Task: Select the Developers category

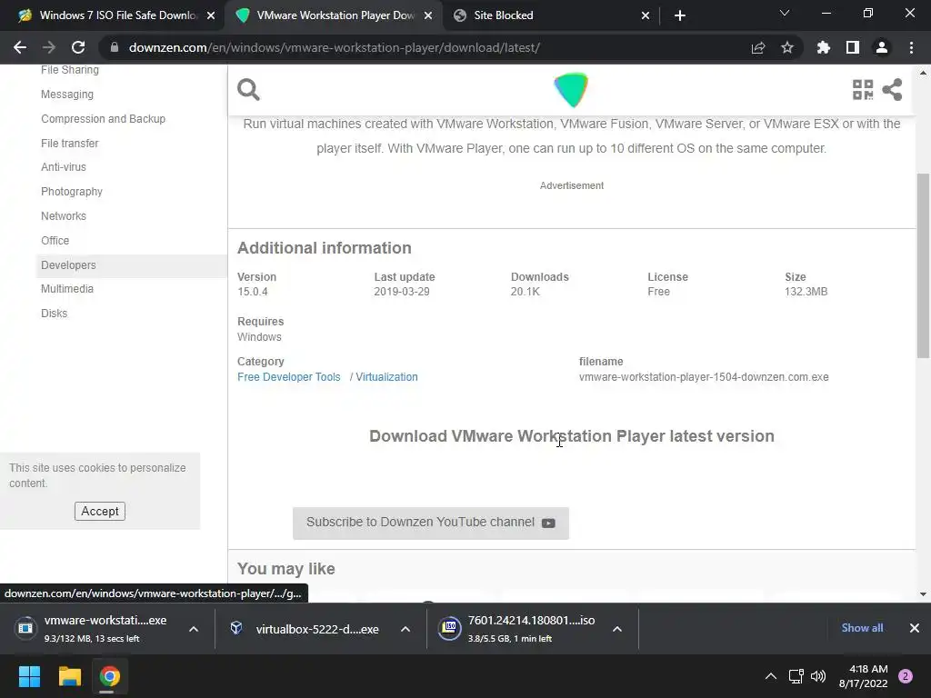Action: (x=131, y=265)
